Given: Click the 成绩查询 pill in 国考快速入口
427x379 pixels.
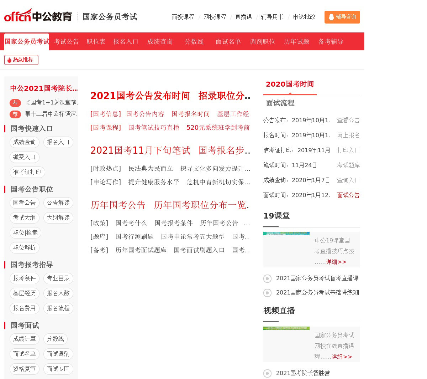Looking at the screenshot, I should pos(24,142).
